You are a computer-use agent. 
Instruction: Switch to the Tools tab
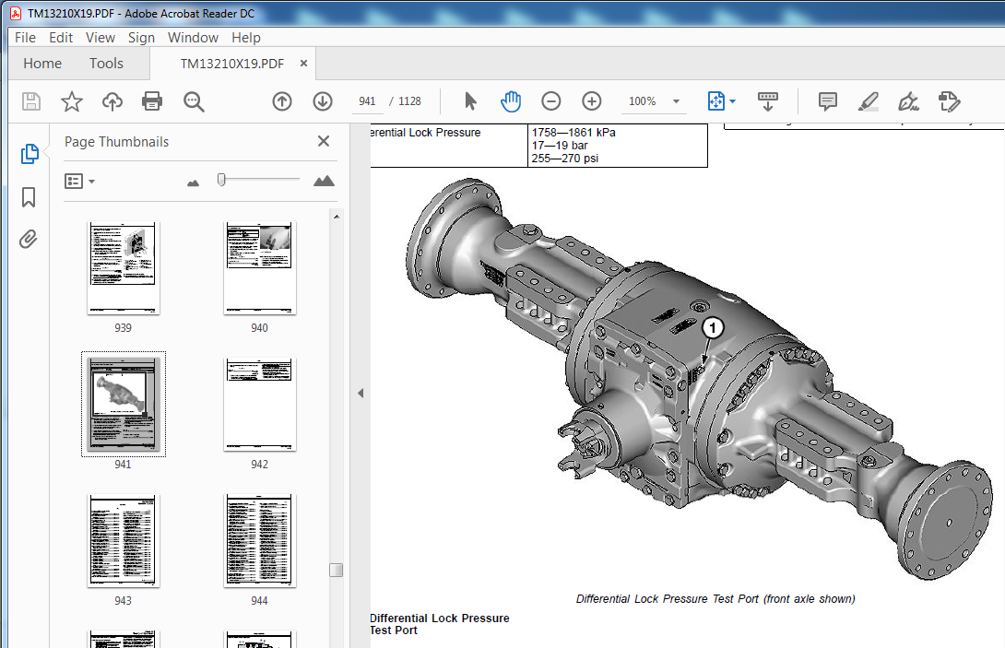[x=106, y=64]
